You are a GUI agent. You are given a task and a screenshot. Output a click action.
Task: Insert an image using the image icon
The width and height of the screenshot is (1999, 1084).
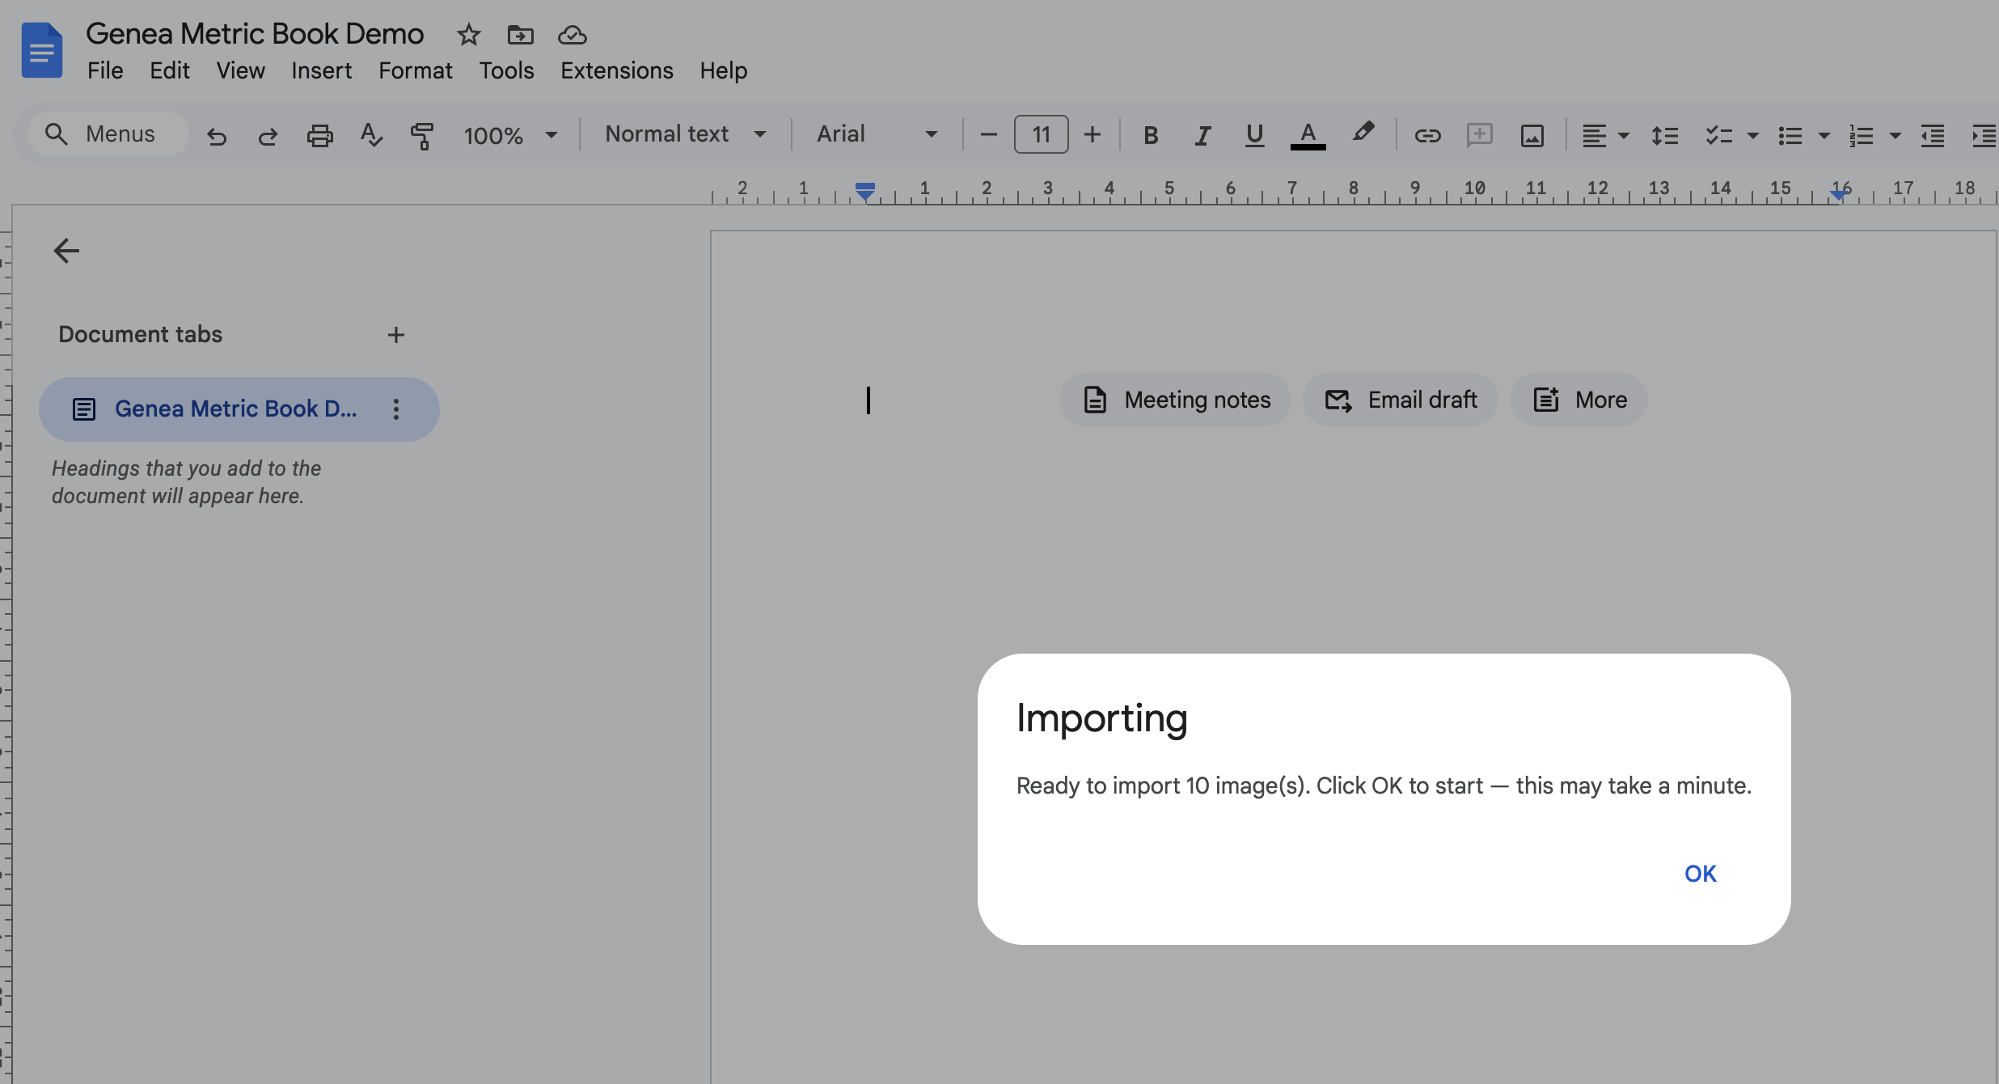pos(1532,135)
